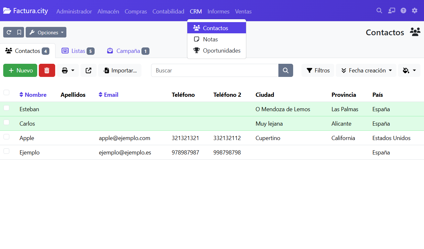Open the Contabilidad menu

click(x=168, y=12)
